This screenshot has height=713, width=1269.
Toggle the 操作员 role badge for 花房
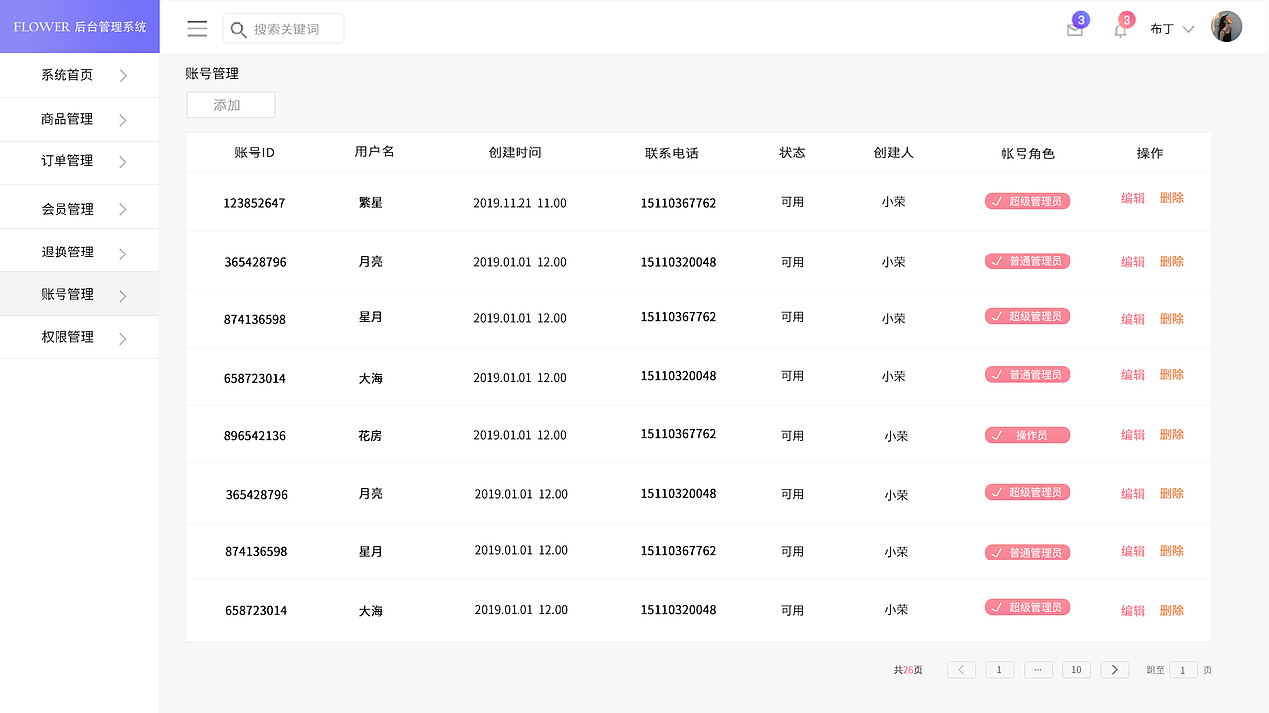point(1027,435)
